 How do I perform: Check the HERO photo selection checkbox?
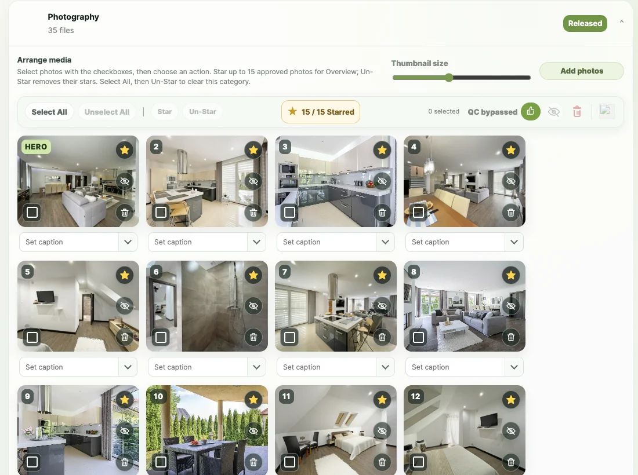click(32, 212)
